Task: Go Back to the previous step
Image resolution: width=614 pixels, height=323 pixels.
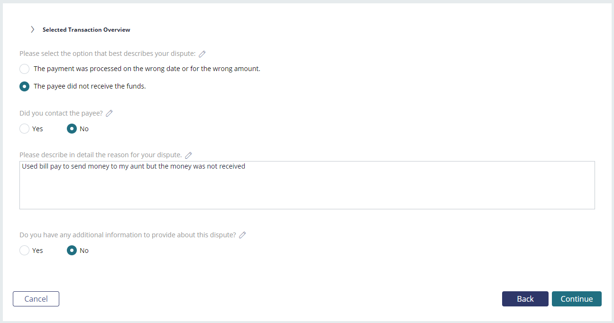Action: pos(525,299)
